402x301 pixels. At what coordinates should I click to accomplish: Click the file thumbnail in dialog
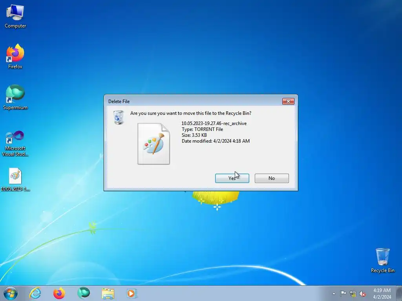153,143
